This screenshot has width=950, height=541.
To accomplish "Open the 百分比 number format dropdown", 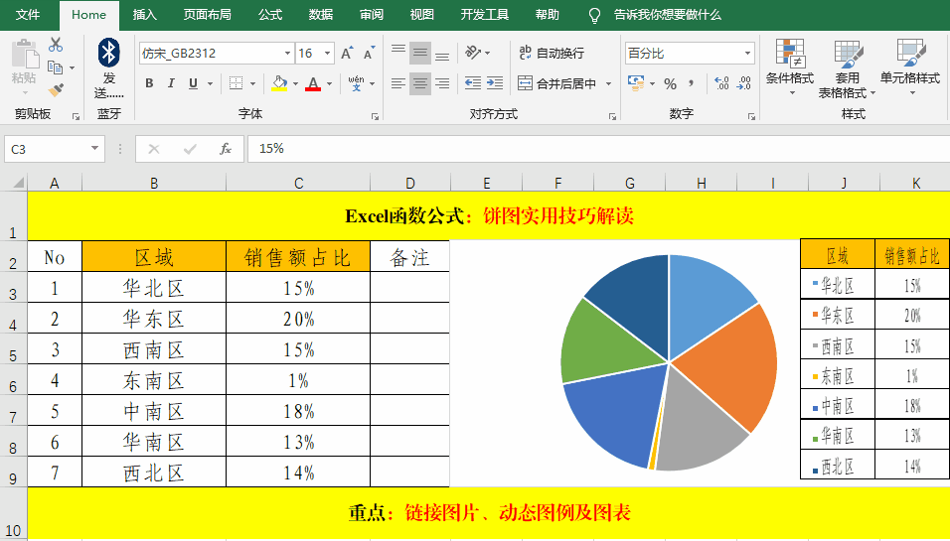I will point(747,54).
